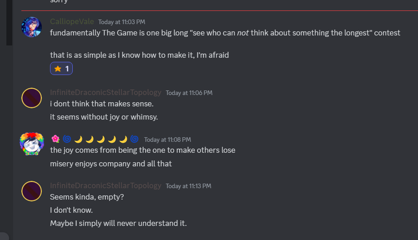Click the dark scrollbar on the left edge
418x240 pixels.
[9, 23]
